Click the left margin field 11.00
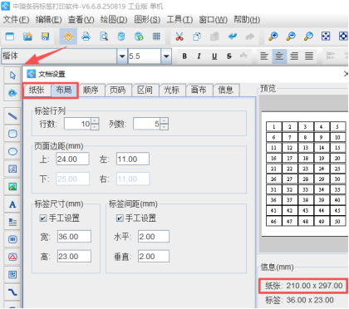Image resolution: width=349 pixels, height=309 pixels. coord(133,159)
